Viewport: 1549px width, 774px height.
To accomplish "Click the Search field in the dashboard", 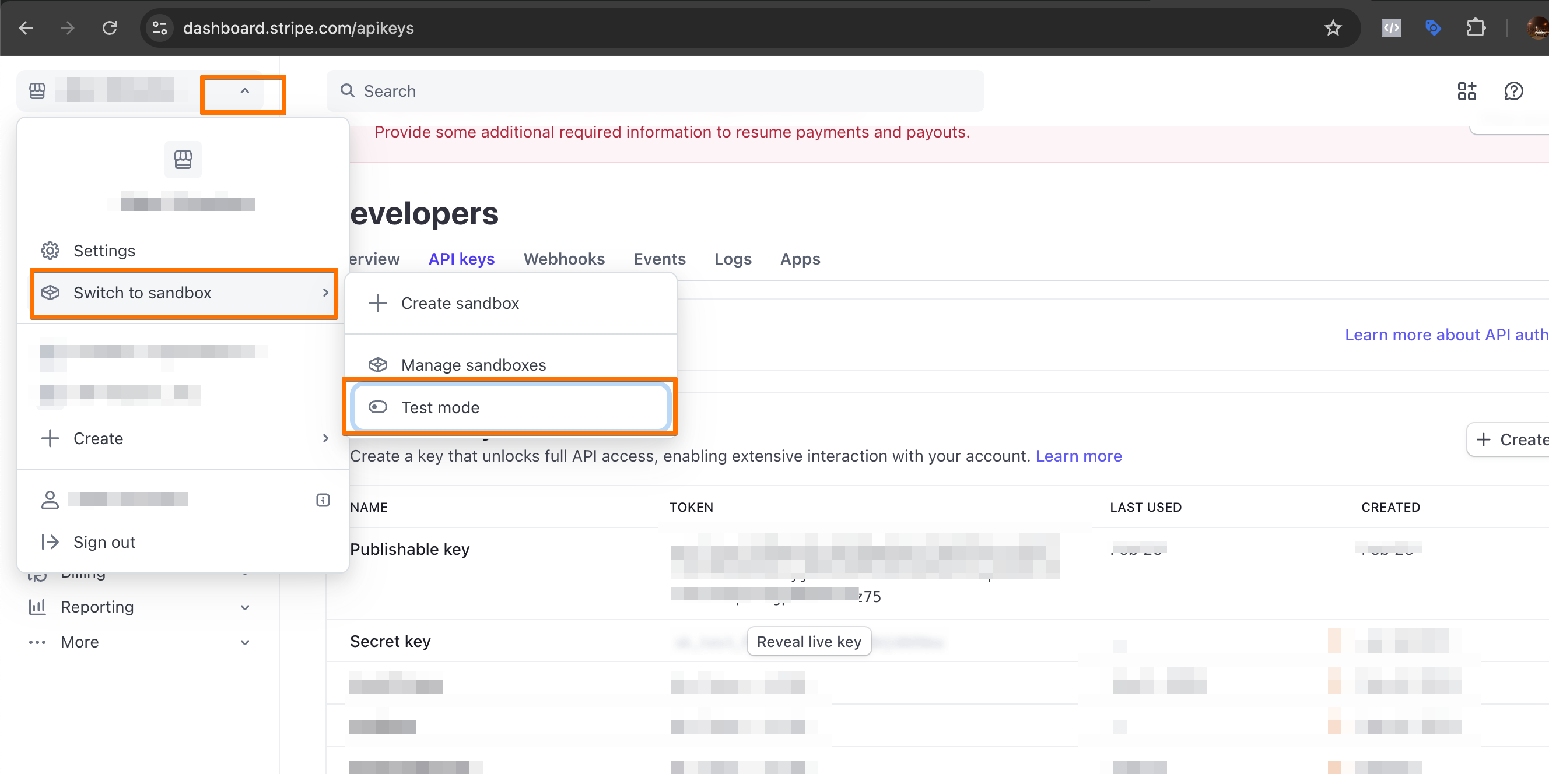I will pyautogui.click(x=655, y=91).
